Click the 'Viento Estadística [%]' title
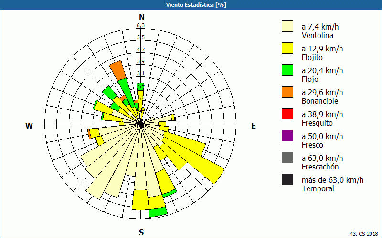The width and height of the screenshot is (382, 238). point(196,5)
